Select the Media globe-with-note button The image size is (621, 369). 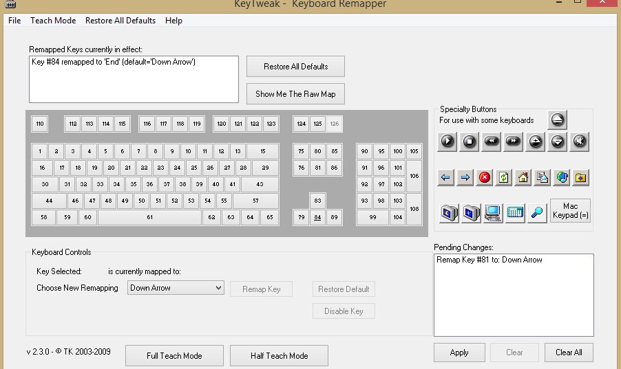click(562, 177)
